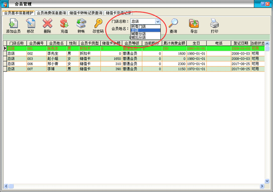Open the 会员消费信息查询 tab

[x=51, y=13]
